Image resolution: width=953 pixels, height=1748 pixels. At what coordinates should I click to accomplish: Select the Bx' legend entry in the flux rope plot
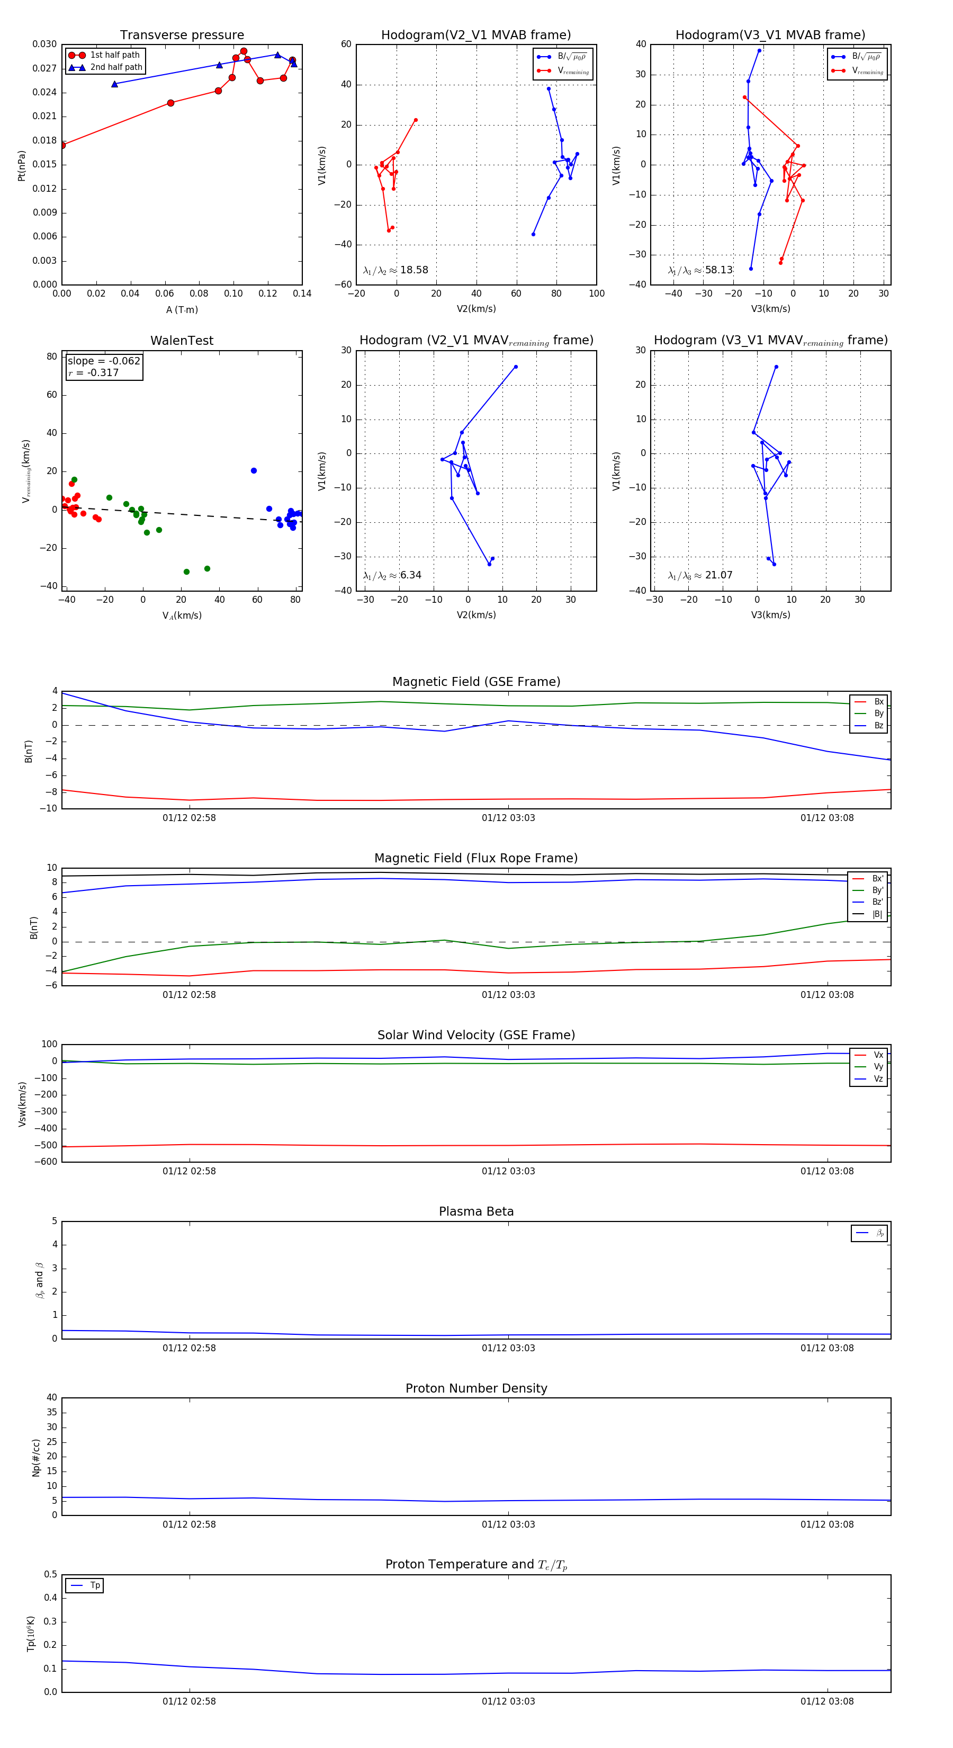(x=868, y=878)
